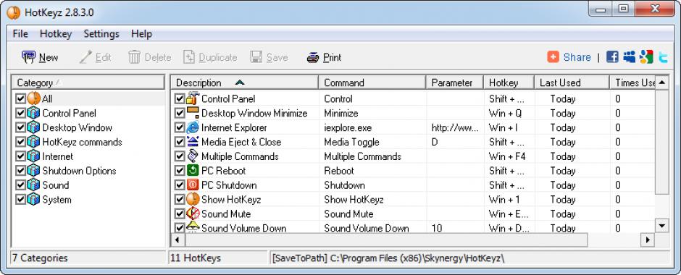
Task: Click the green PC Reboot icon
Action: 193,171
